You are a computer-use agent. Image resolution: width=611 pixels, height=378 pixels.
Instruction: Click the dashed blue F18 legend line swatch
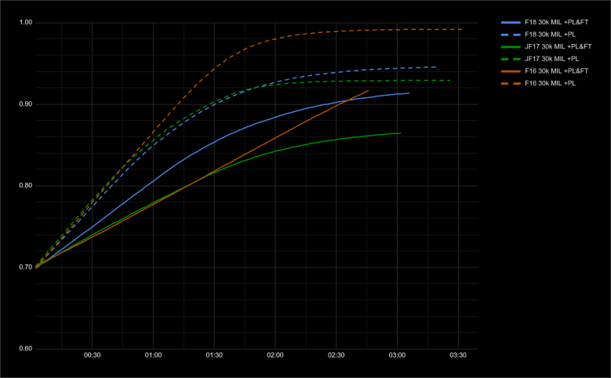511,35
